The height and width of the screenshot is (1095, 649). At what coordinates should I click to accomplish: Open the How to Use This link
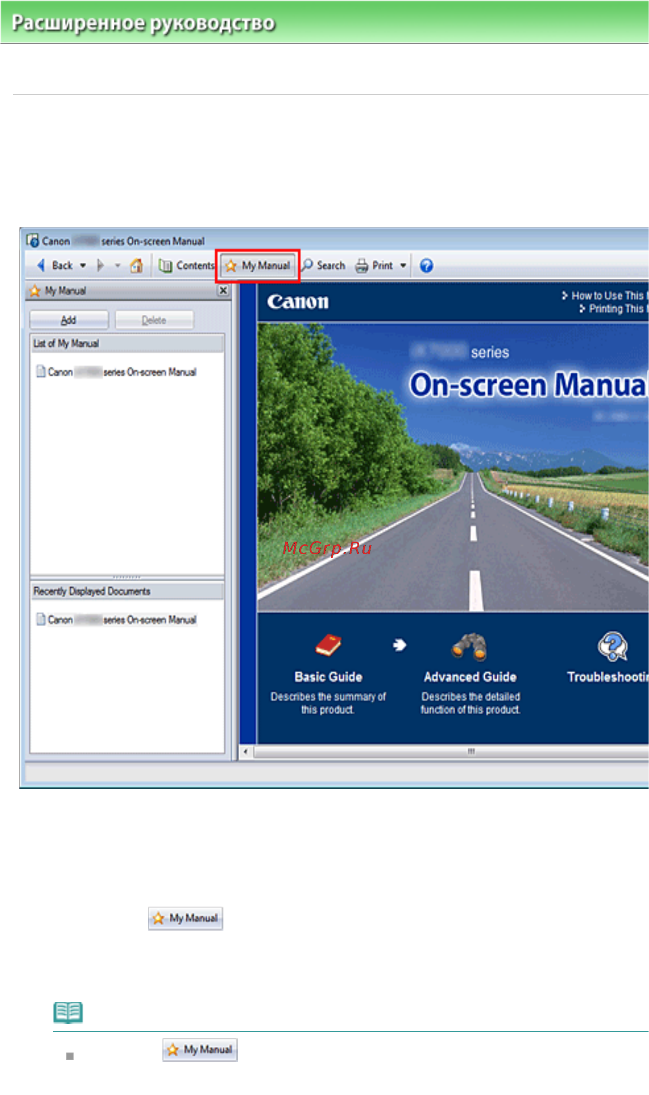605,295
